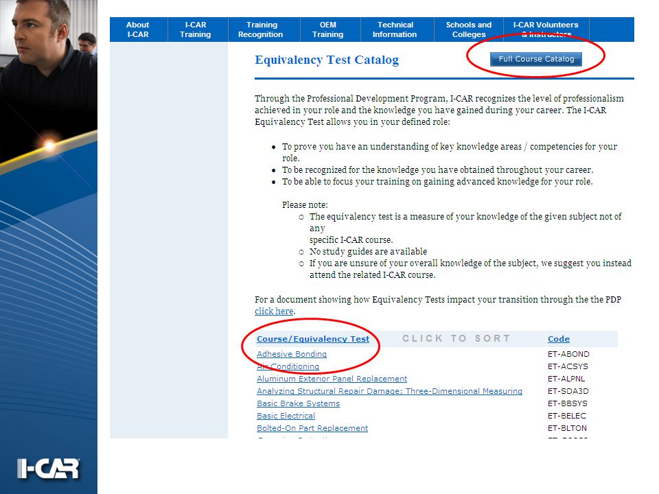This screenshot has height=494, width=659.
Task: Open the Basic Electrical test link
Action: click(x=286, y=416)
